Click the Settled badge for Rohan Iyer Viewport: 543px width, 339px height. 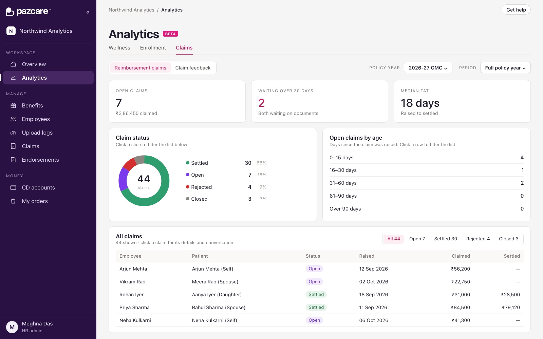point(316,295)
